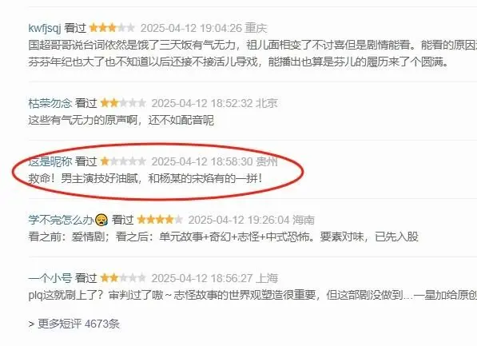Open user profile 这是昵称
Screen dimensions: 477x346
tap(50, 161)
